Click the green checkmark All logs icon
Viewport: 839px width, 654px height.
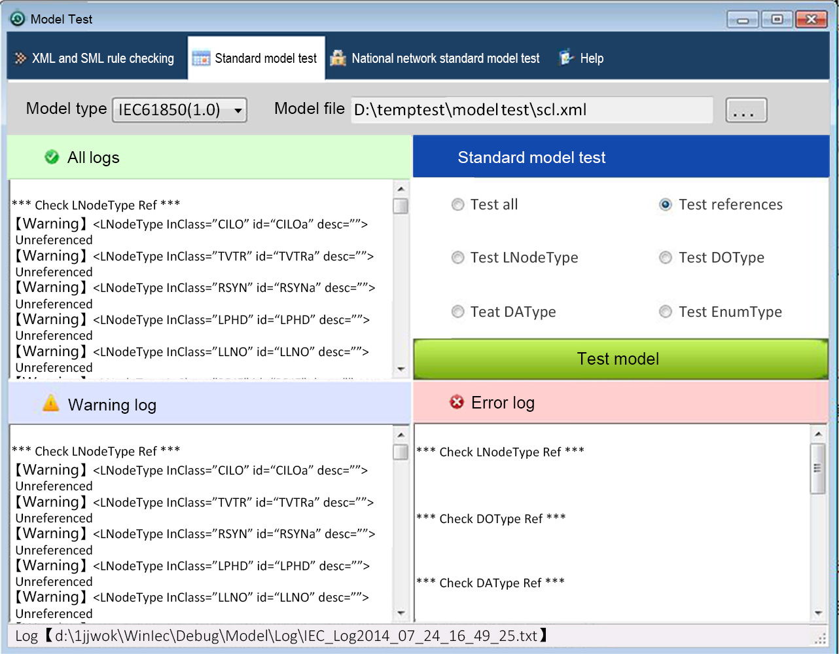pos(52,157)
